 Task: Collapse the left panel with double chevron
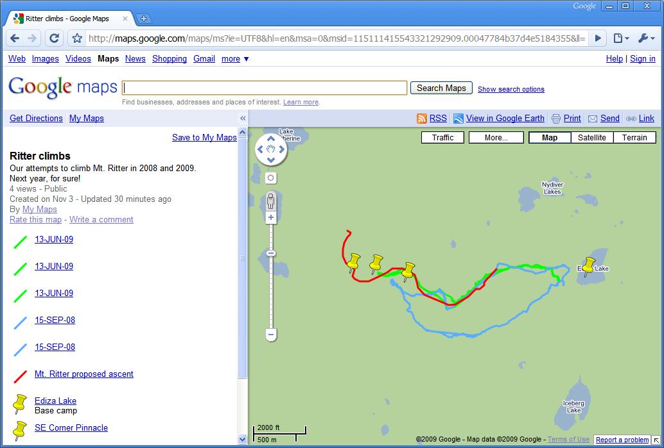click(x=243, y=119)
